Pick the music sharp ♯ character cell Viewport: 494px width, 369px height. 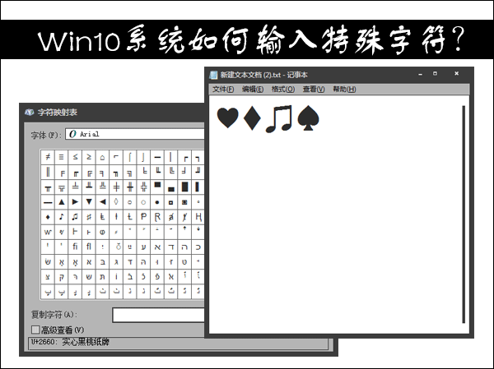89,217
